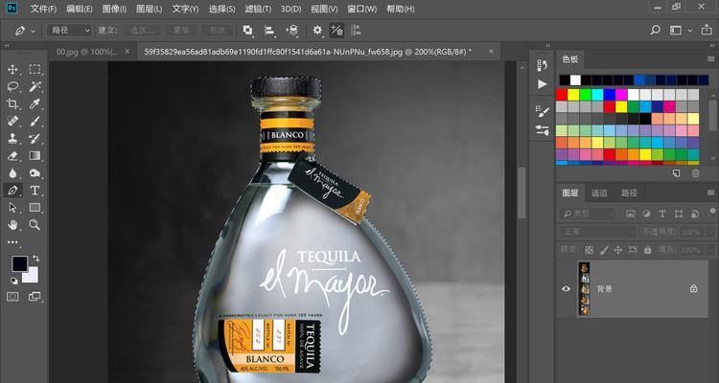Hide the 背景 layer with eye icon
Image resolution: width=719 pixels, height=383 pixels.
point(567,288)
